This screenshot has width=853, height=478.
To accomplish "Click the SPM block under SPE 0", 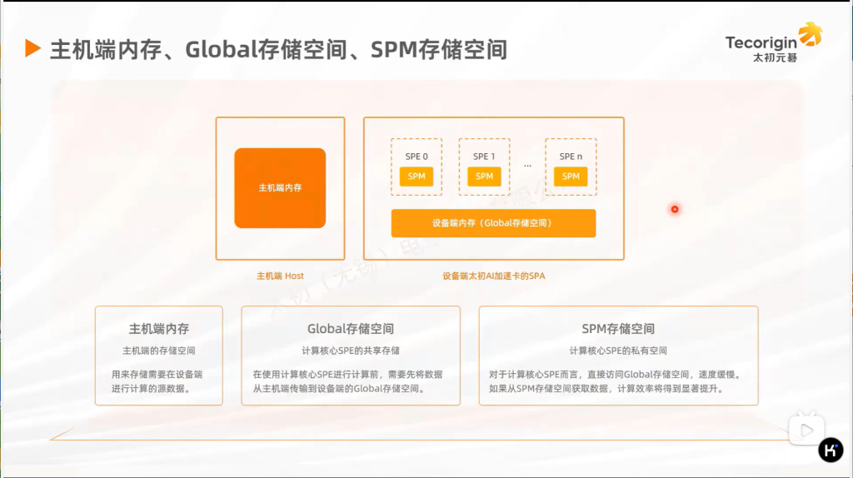I will (417, 177).
